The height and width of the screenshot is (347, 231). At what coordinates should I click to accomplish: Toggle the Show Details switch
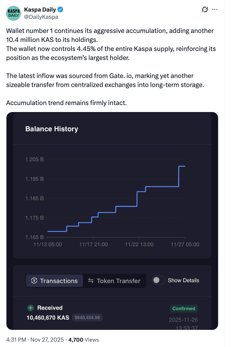tap(158, 280)
